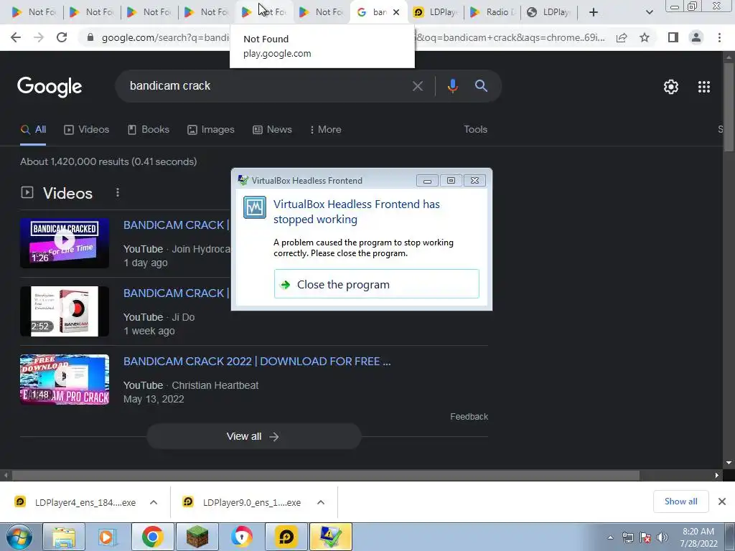Close the VirtualBox Headless Frontend dialog
Viewport: 735px width, 551px height.
click(474, 180)
